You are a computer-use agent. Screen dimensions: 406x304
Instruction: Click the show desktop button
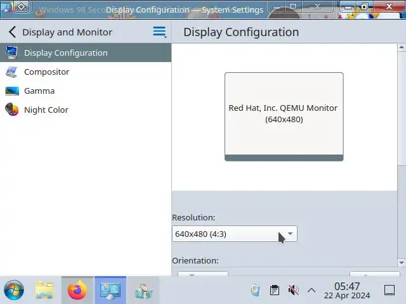tap(390, 290)
